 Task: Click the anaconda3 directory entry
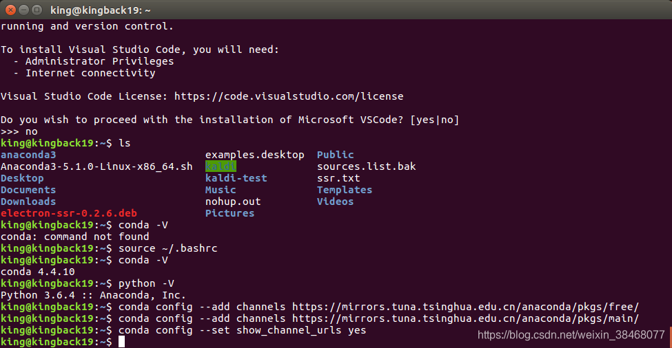point(28,155)
